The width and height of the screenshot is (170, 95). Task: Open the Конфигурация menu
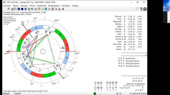tap(54, 6)
